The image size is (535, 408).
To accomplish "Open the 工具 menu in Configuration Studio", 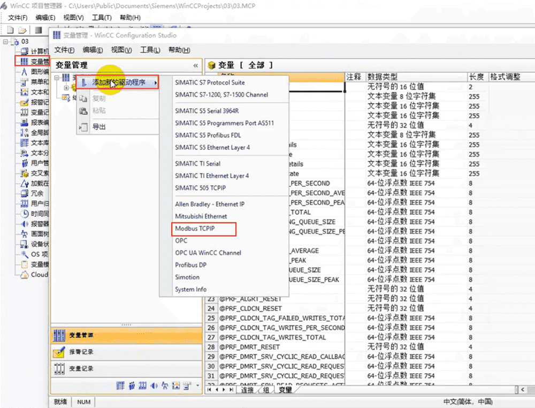I will click(150, 50).
